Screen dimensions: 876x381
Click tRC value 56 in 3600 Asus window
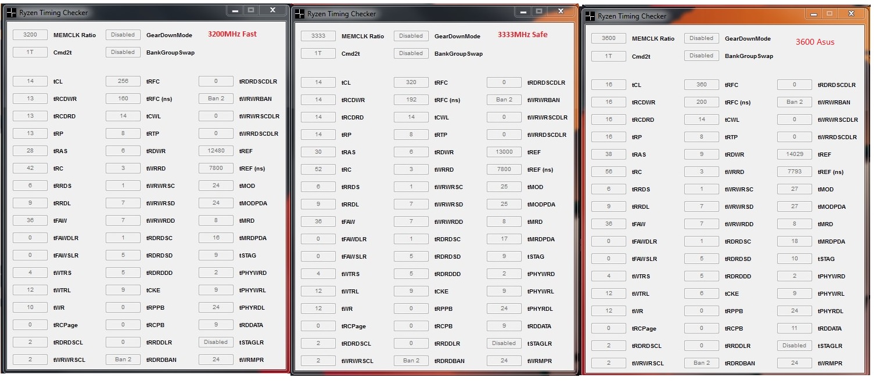pos(609,172)
